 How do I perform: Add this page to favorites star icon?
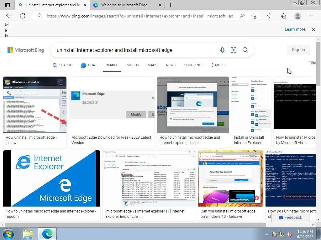click(x=254, y=16)
